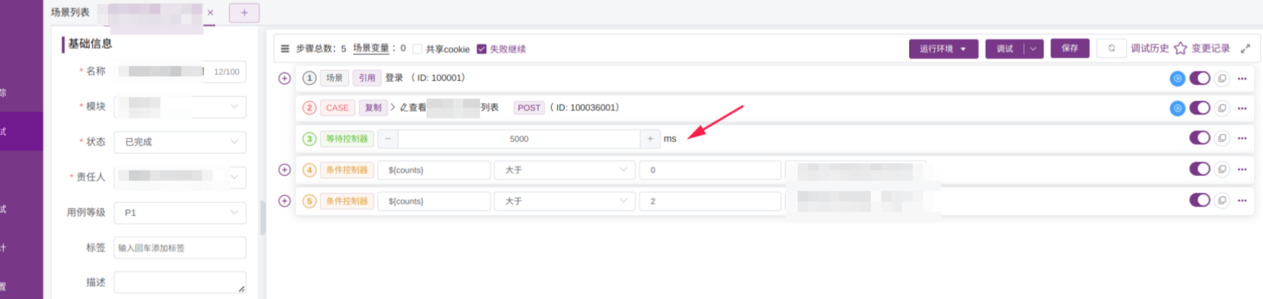This screenshot has height=299, width=1263.
Task: Decrease wait time with the minus stepper
Action: 388,139
